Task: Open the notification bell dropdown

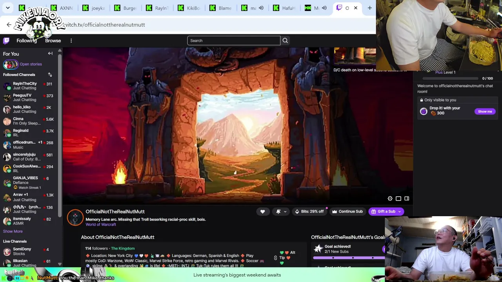Action: coord(281,211)
